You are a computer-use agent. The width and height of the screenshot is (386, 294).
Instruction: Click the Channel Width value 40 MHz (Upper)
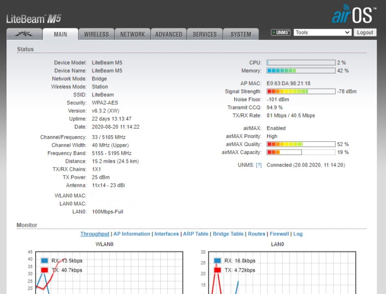point(110,145)
